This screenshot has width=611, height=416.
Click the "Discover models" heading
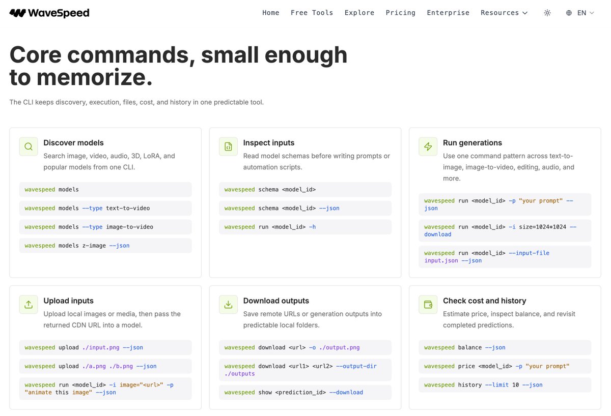click(x=73, y=143)
